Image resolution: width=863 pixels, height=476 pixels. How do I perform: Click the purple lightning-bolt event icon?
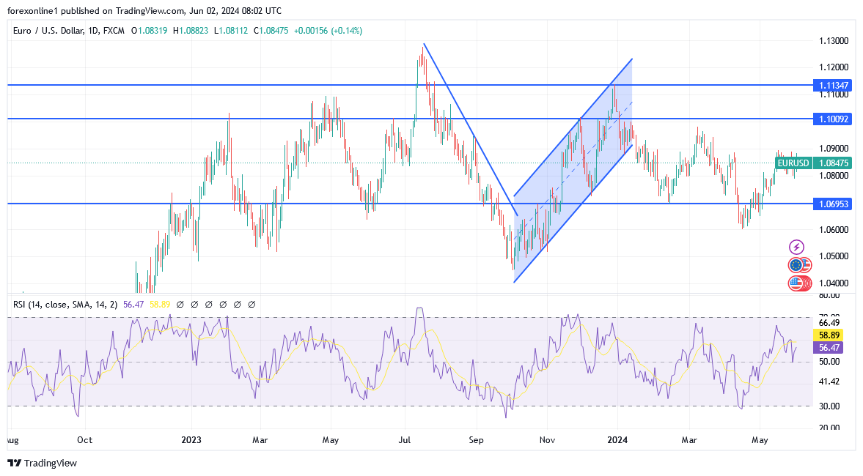pyautogui.click(x=796, y=248)
